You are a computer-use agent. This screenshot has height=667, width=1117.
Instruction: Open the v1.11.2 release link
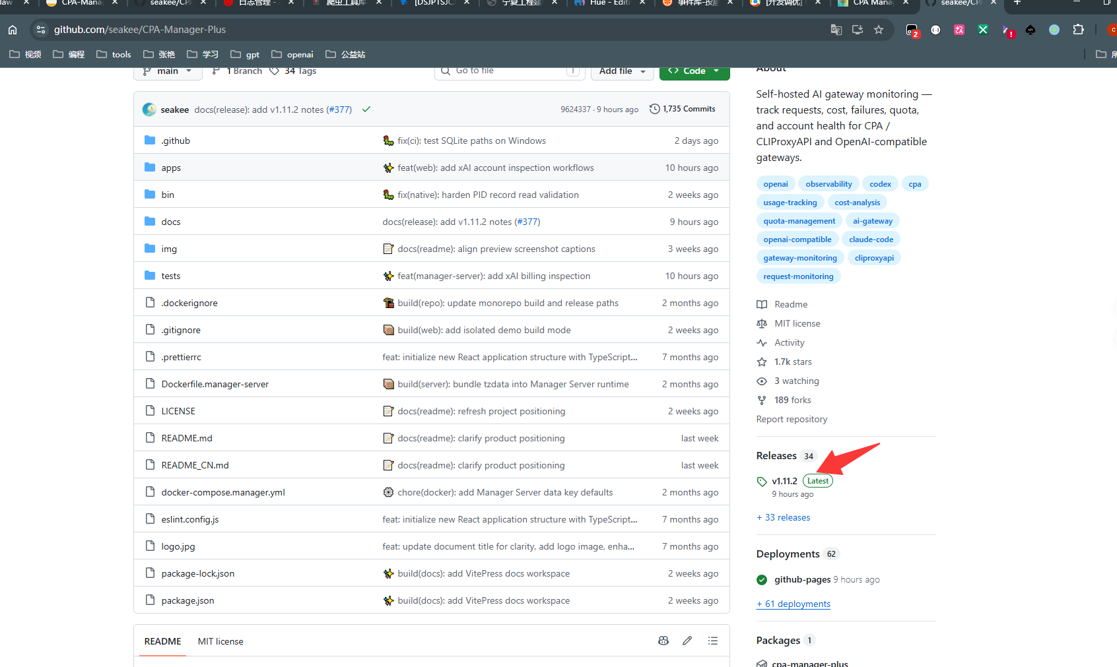[x=784, y=482]
